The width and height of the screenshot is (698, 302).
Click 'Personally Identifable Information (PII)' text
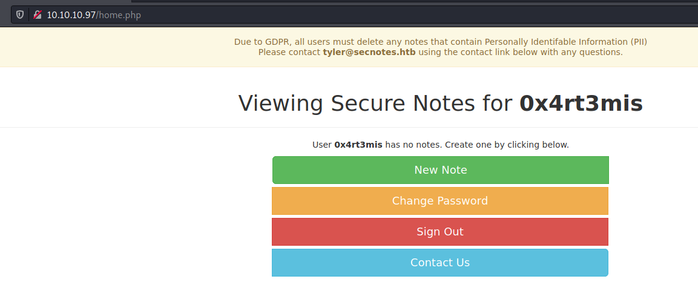566,42
